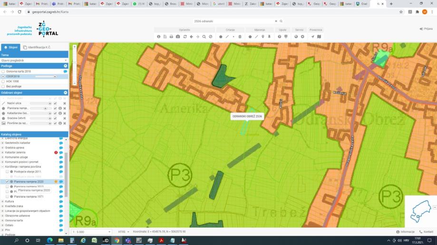Screen dimensions: 437x245
Task: Toggle visibility of Gradske četvrti layer
Action: click(x=55, y=118)
